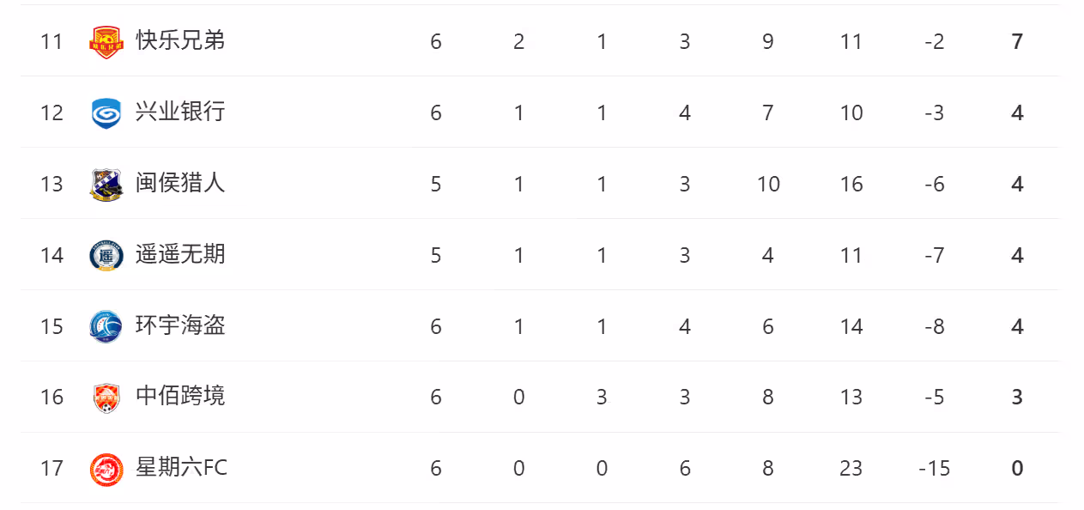Open the 兴业银行 team name link
Viewport: 1084px width, 510px height.
[180, 112]
